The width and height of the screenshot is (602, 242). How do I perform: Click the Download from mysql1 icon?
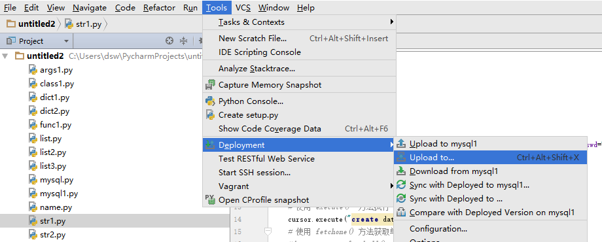[x=401, y=171]
